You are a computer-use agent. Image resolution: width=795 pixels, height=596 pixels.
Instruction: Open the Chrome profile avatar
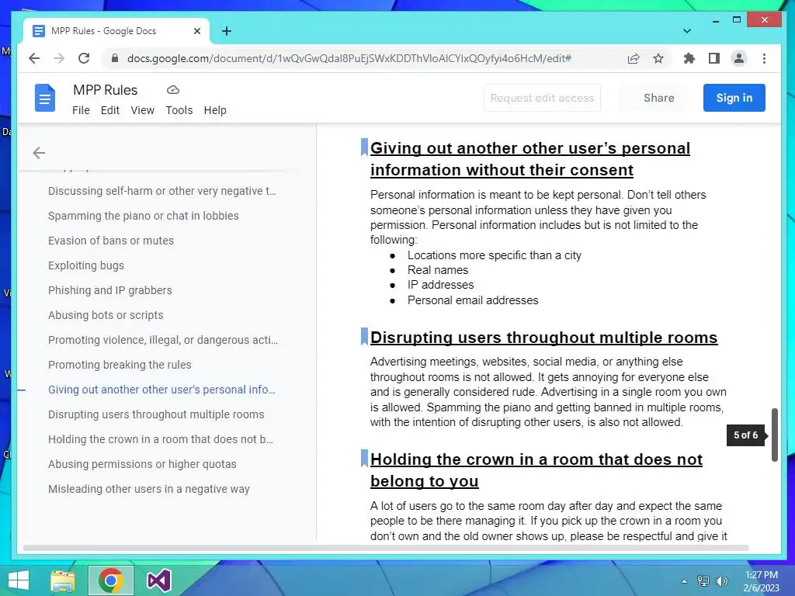pos(739,58)
